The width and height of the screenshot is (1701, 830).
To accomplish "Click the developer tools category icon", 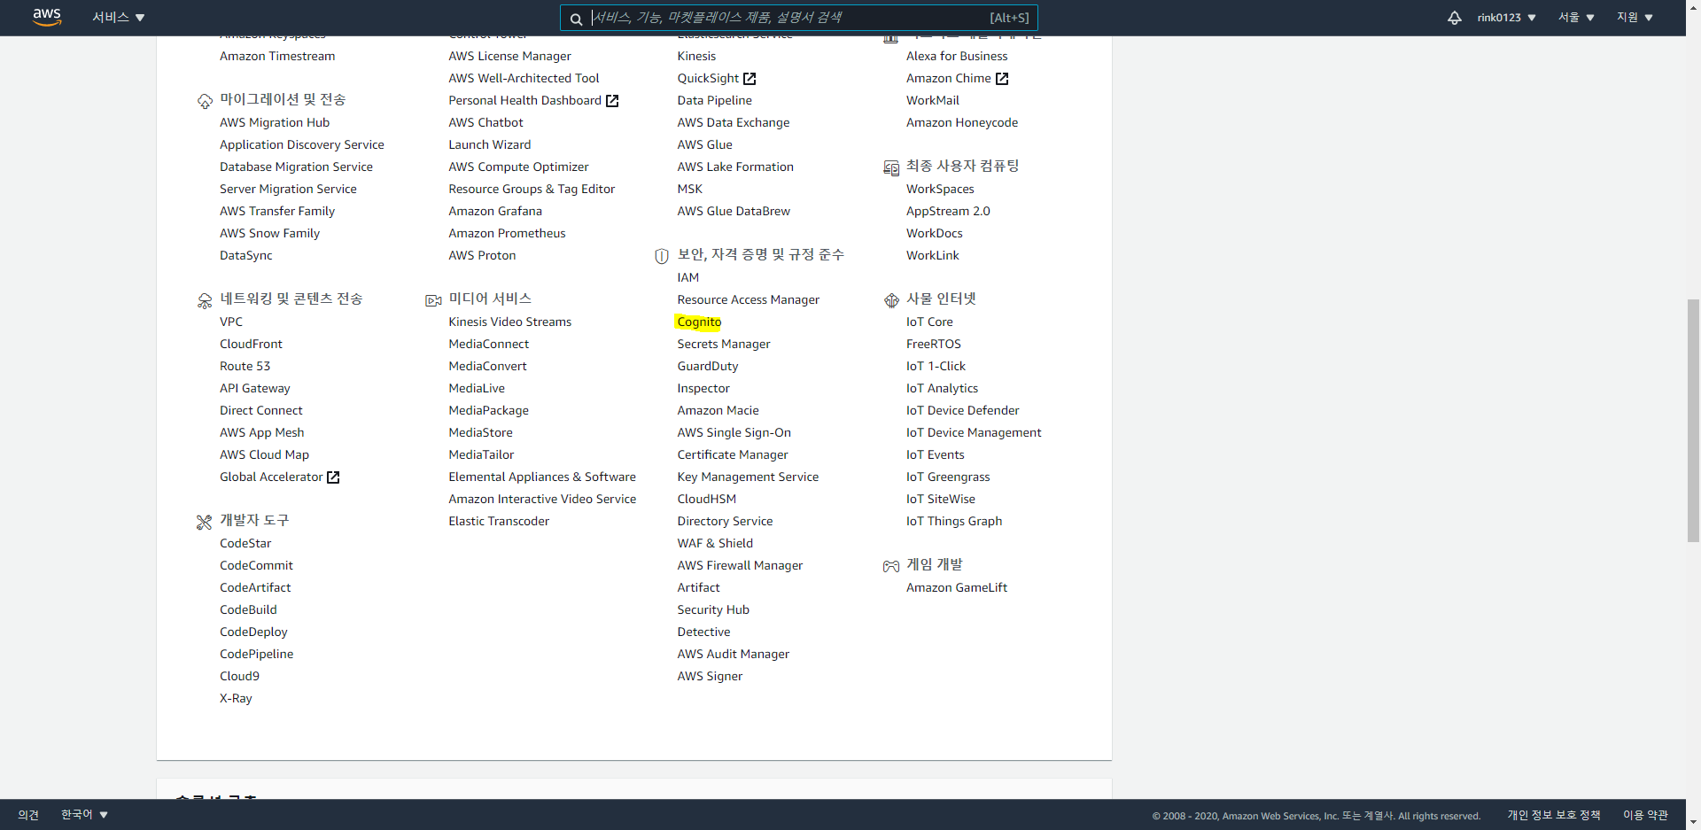I will click(x=205, y=522).
